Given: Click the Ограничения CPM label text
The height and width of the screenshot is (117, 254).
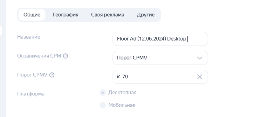Looking at the screenshot, I should pyautogui.click(x=39, y=56).
